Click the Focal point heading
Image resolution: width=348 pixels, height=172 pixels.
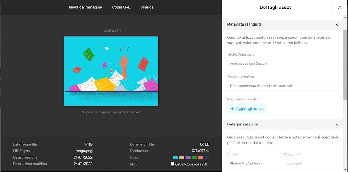tap(111, 30)
